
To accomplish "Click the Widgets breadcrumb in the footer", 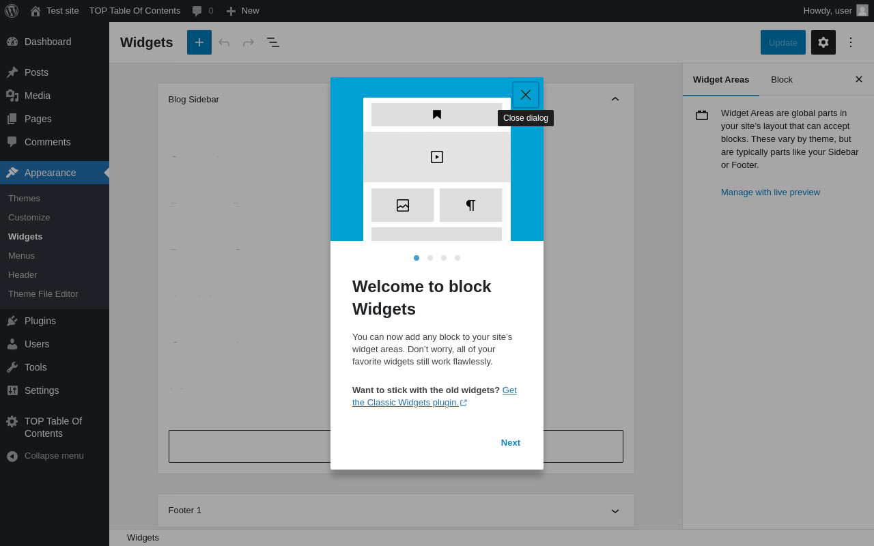I will tap(143, 537).
